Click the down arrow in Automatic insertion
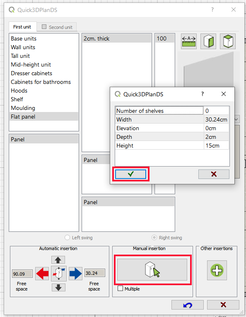Viewport: 246px width, 317px height. [x=58, y=287]
